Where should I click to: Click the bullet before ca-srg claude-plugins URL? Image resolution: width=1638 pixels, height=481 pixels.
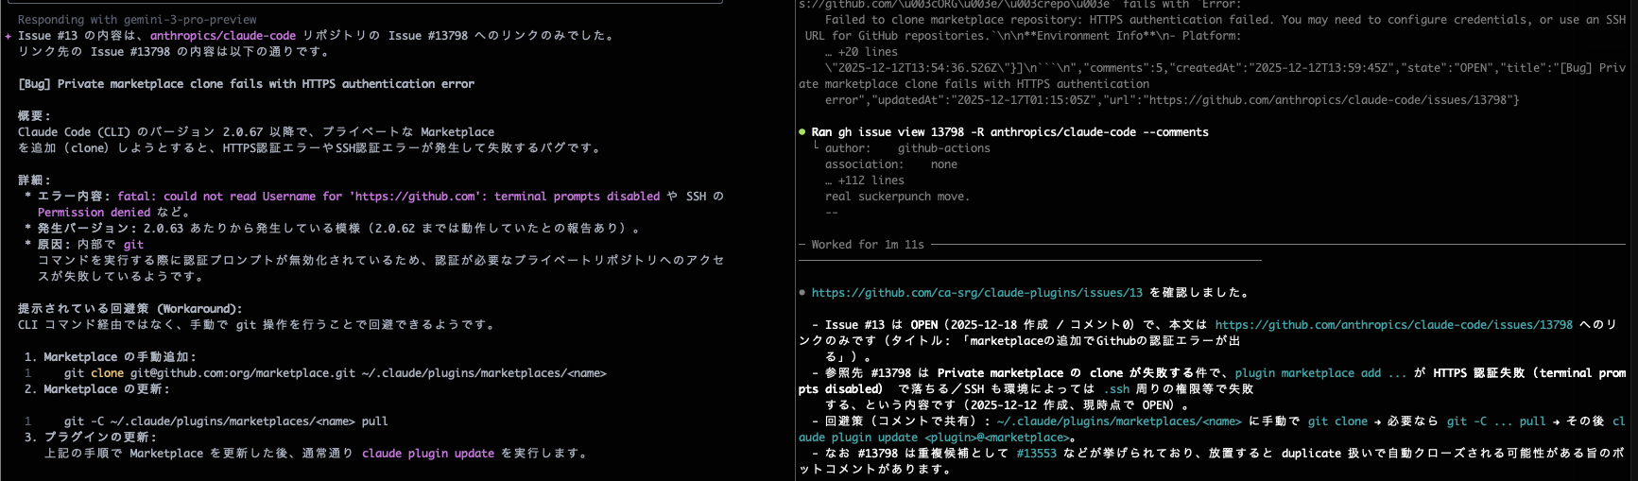coord(802,293)
